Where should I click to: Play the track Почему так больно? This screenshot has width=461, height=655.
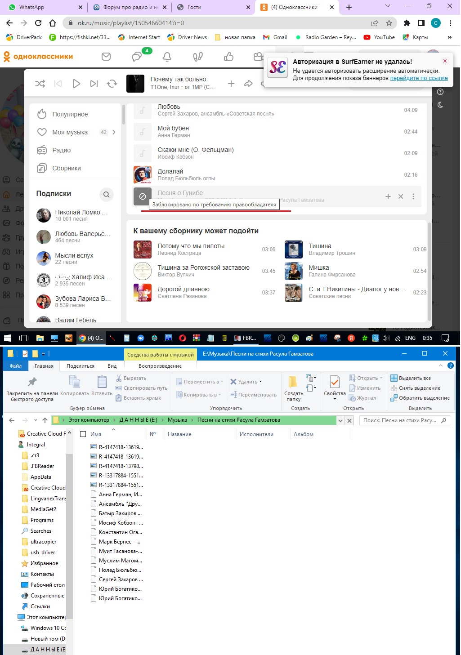click(x=76, y=84)
